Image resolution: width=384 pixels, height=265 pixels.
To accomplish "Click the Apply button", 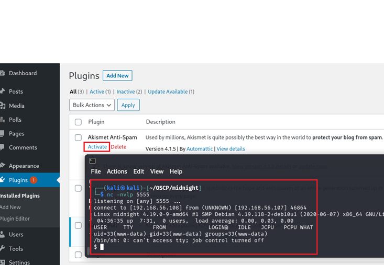I will pyautogui.click(x=128, y=105).
